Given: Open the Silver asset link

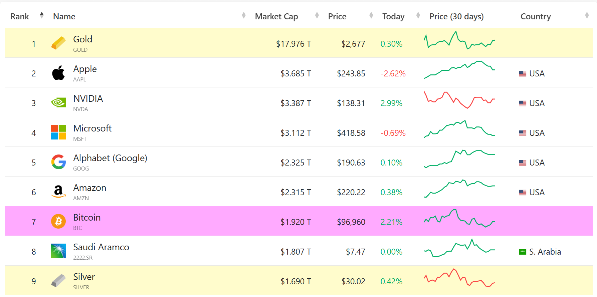Looking at the screenshot, I should [84, 277].
